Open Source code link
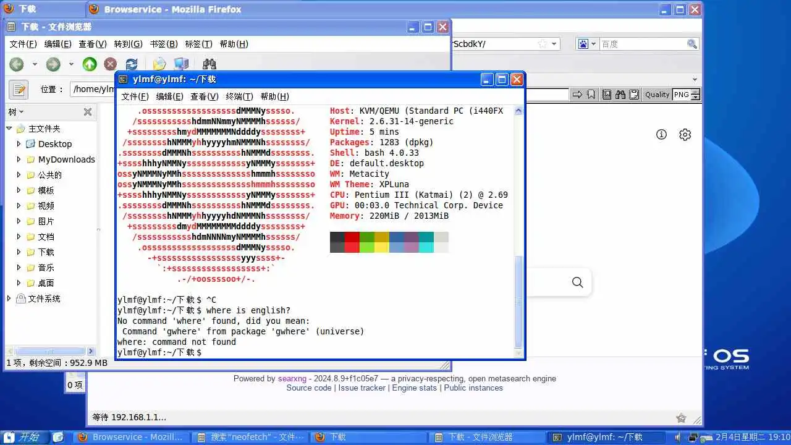 309,388
